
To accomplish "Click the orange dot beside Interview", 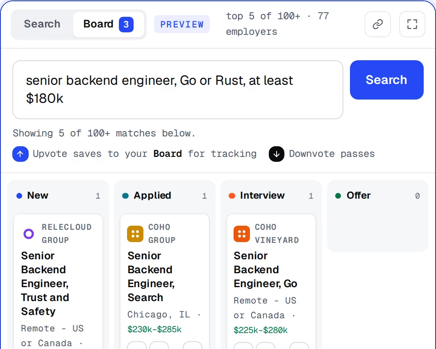I will click(232, 196).
